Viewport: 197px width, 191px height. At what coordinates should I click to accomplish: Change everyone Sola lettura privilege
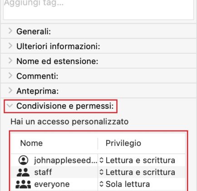point(128,184)
